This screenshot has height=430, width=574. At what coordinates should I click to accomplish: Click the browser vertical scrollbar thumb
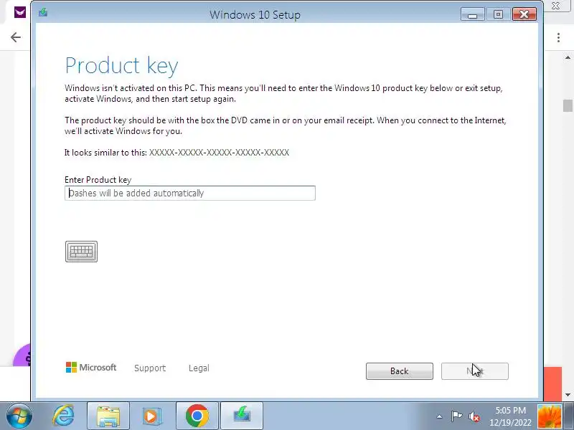[x=568, y=105]
